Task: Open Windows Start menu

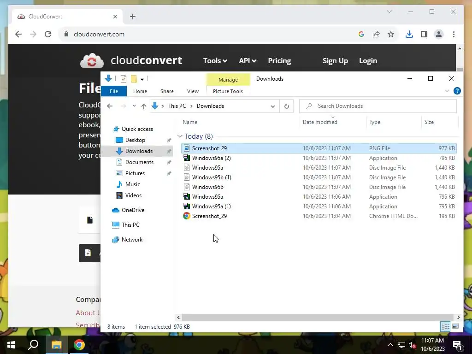Action: tap(11, 345)
